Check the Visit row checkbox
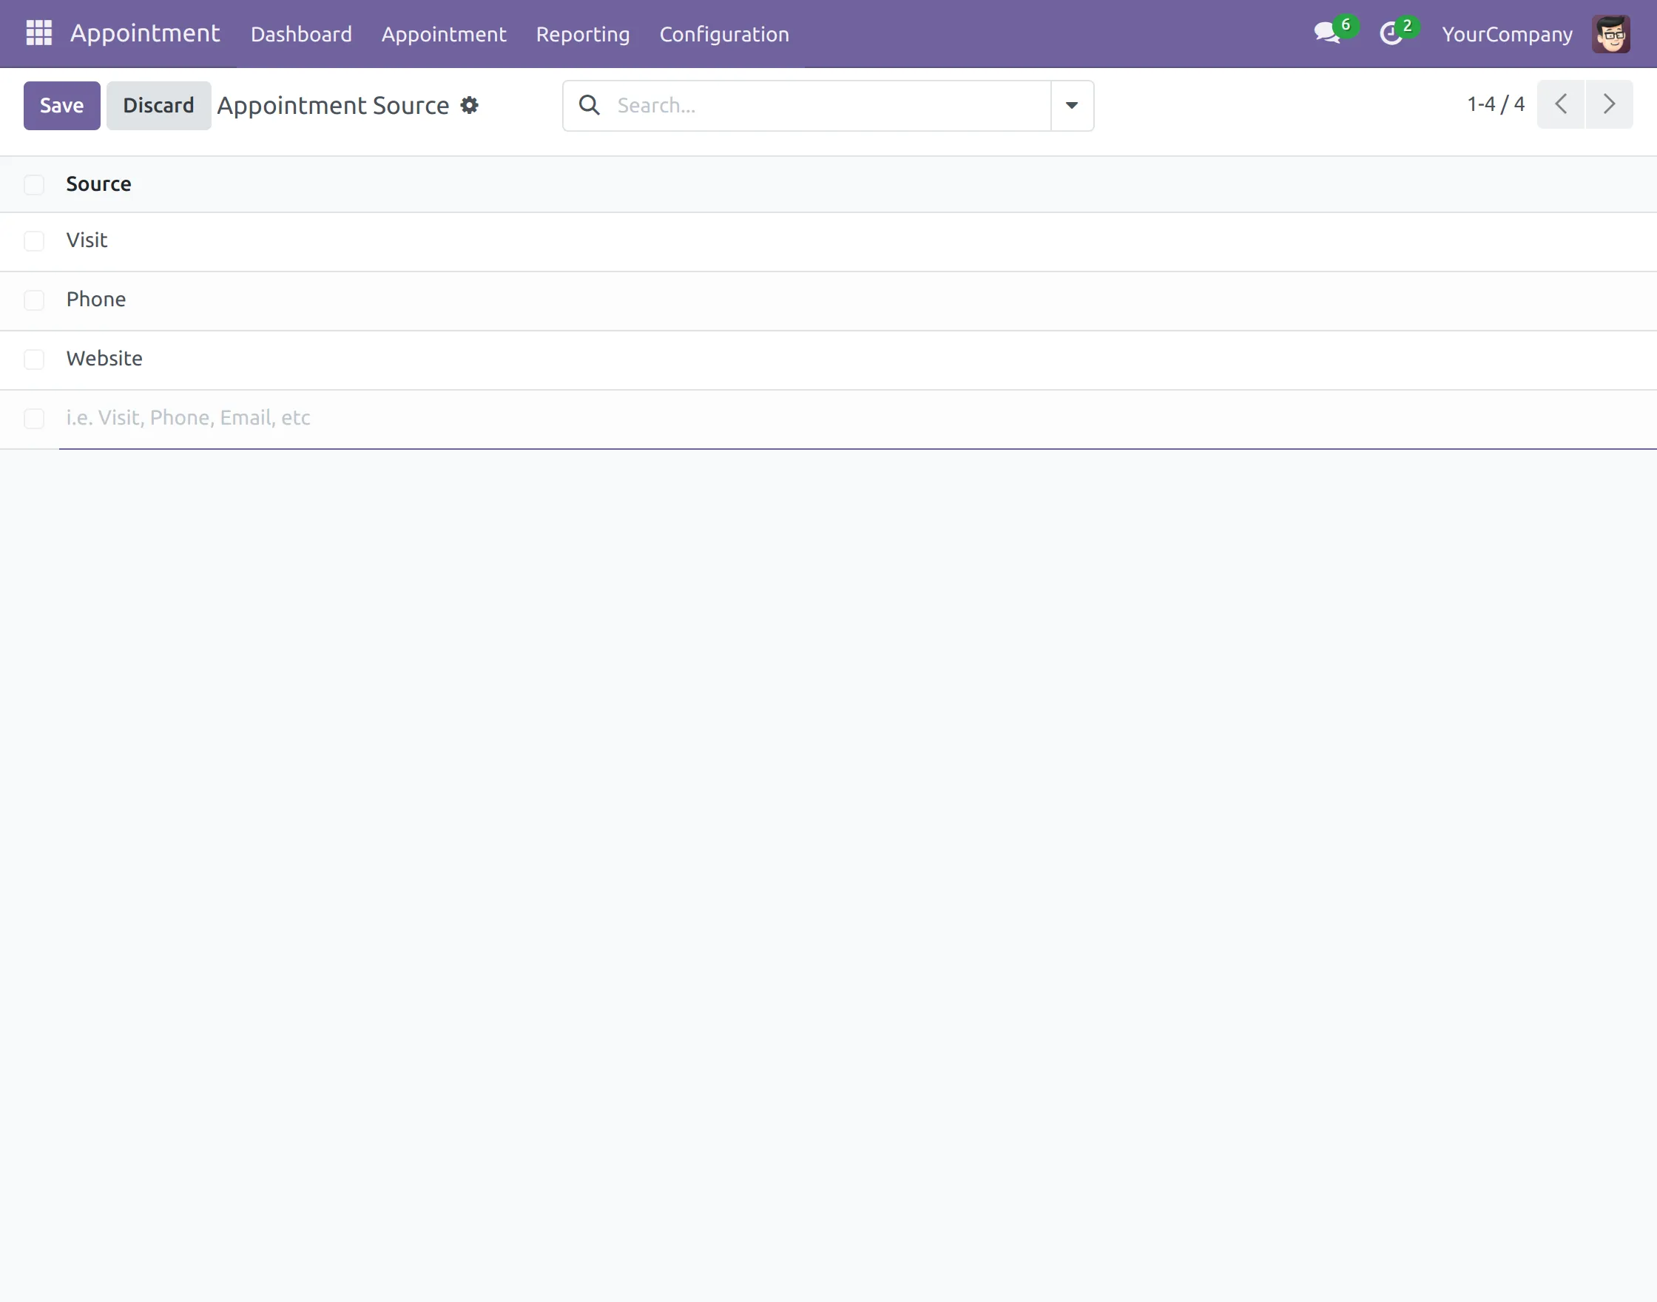This screenshot has height=1302, width=1657. (34, 241)
